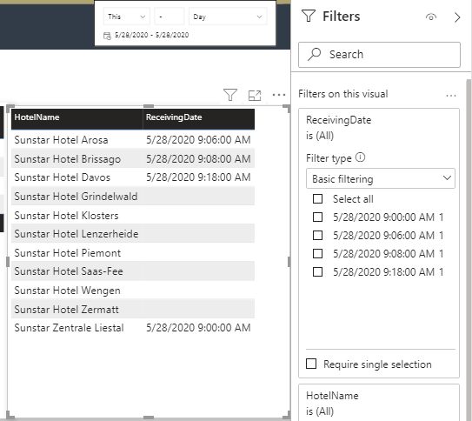Viewport: 472px width, 421px height.
Task: Select the Sunstar Hotel Wengen row
Action: [133, 291]
